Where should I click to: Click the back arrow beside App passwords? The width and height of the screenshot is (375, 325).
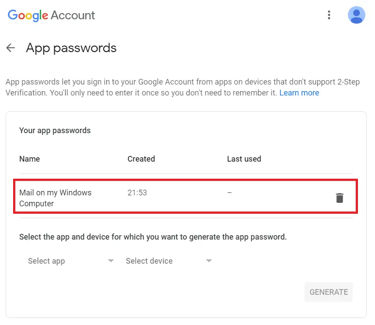11,48
